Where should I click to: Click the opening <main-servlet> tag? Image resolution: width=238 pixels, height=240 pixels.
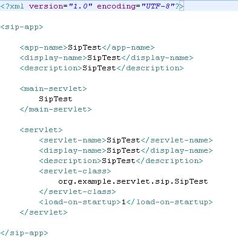tap(53, 88)
